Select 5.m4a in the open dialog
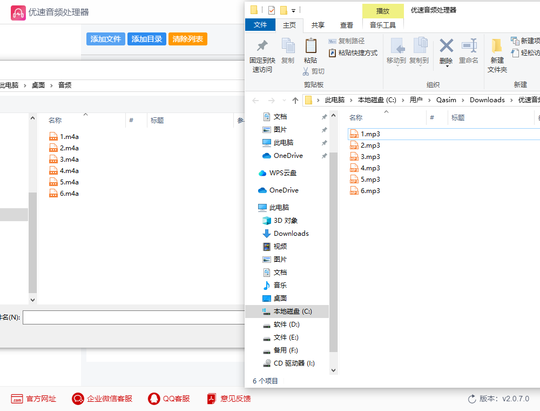The width and height of the screenshot is (540, 411). [64, 182]
